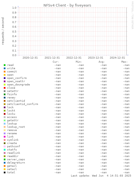Click the '2024-12-31' date label
Image resolution: width=135 pixels, height=179 pixels.
117,58
